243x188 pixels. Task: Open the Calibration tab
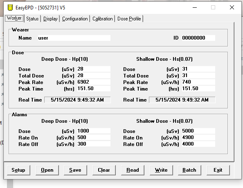103,19
